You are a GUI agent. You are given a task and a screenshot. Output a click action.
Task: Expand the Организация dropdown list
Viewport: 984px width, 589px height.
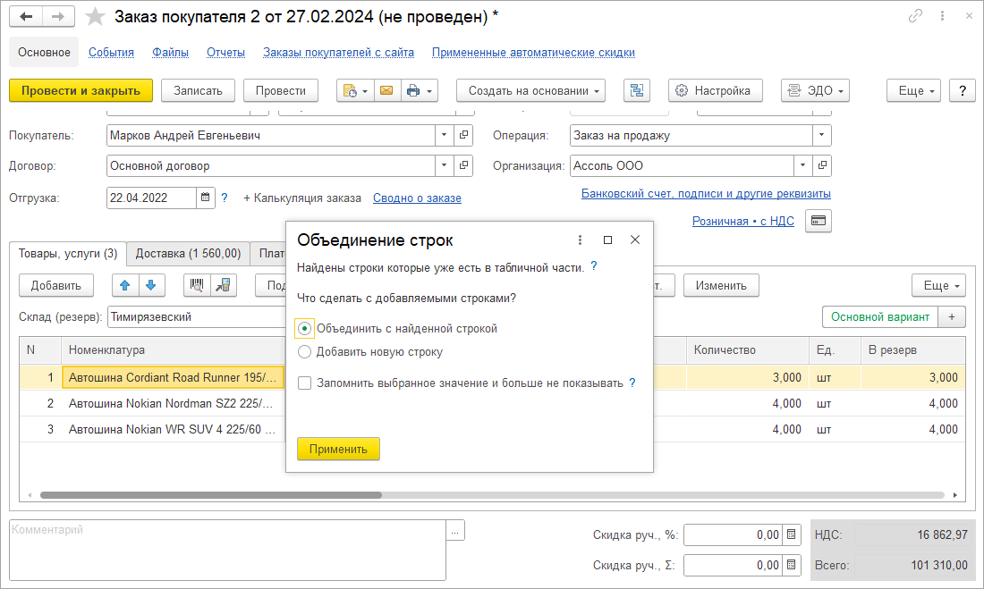pyautogui.click(x=802, y=165)
